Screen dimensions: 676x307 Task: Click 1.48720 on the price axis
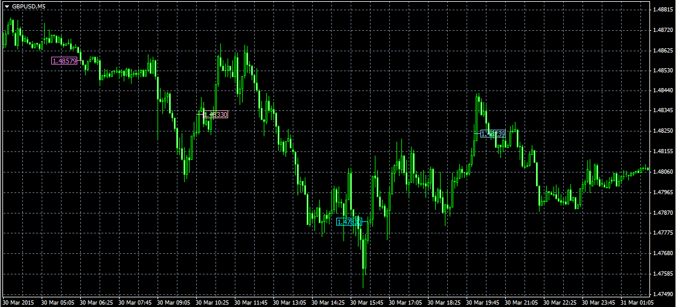click(663, 30)
